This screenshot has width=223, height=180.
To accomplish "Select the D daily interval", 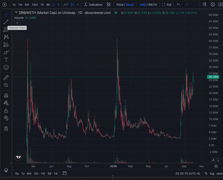I will [53, 5].
